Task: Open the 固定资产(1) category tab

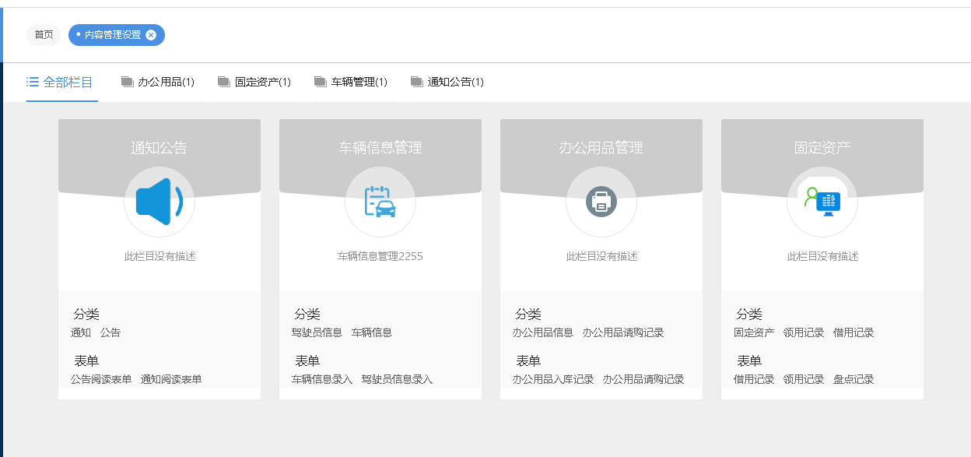Action: tap(254, 82)
